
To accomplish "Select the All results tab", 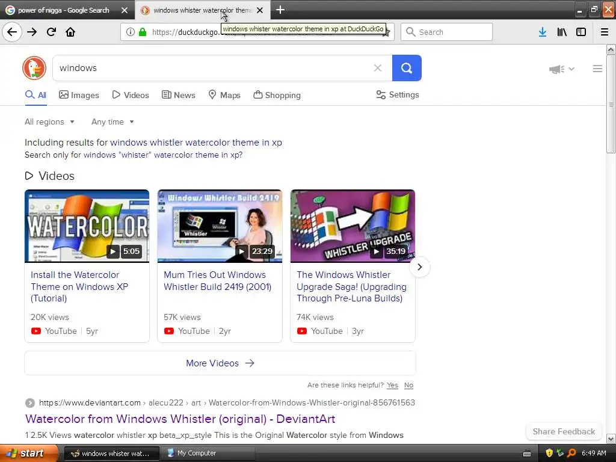I will click(35, 95).
